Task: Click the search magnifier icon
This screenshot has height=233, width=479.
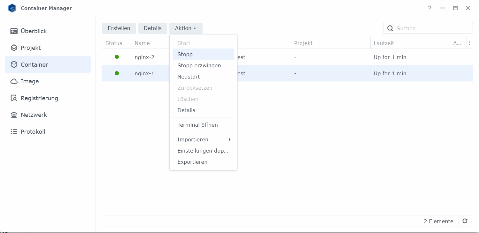Action: (x=390, y=28)
